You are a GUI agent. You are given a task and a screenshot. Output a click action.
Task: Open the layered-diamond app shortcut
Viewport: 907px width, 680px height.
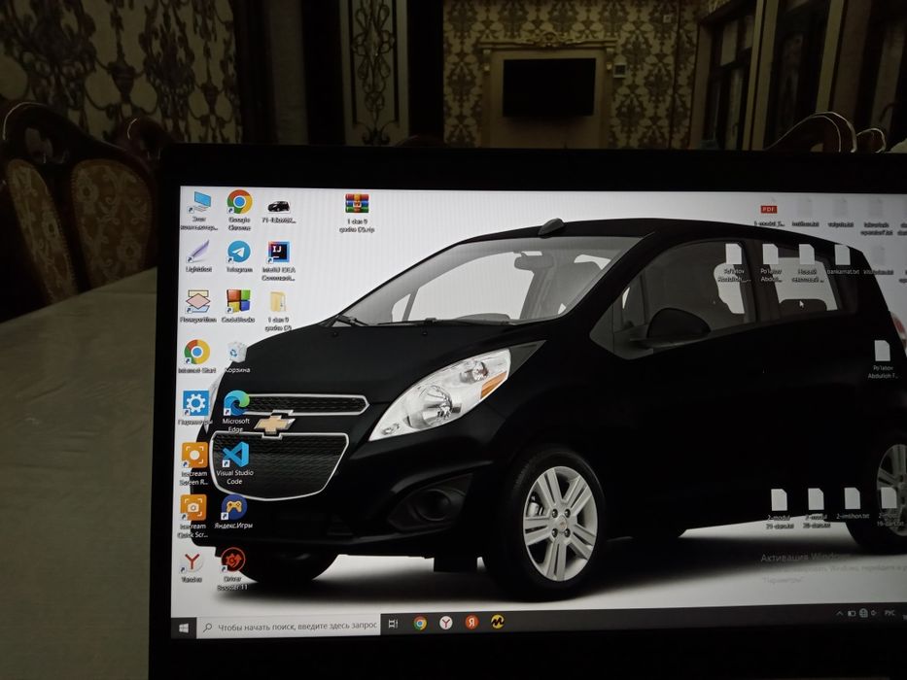pyautogui.click(x=197, y=307)
